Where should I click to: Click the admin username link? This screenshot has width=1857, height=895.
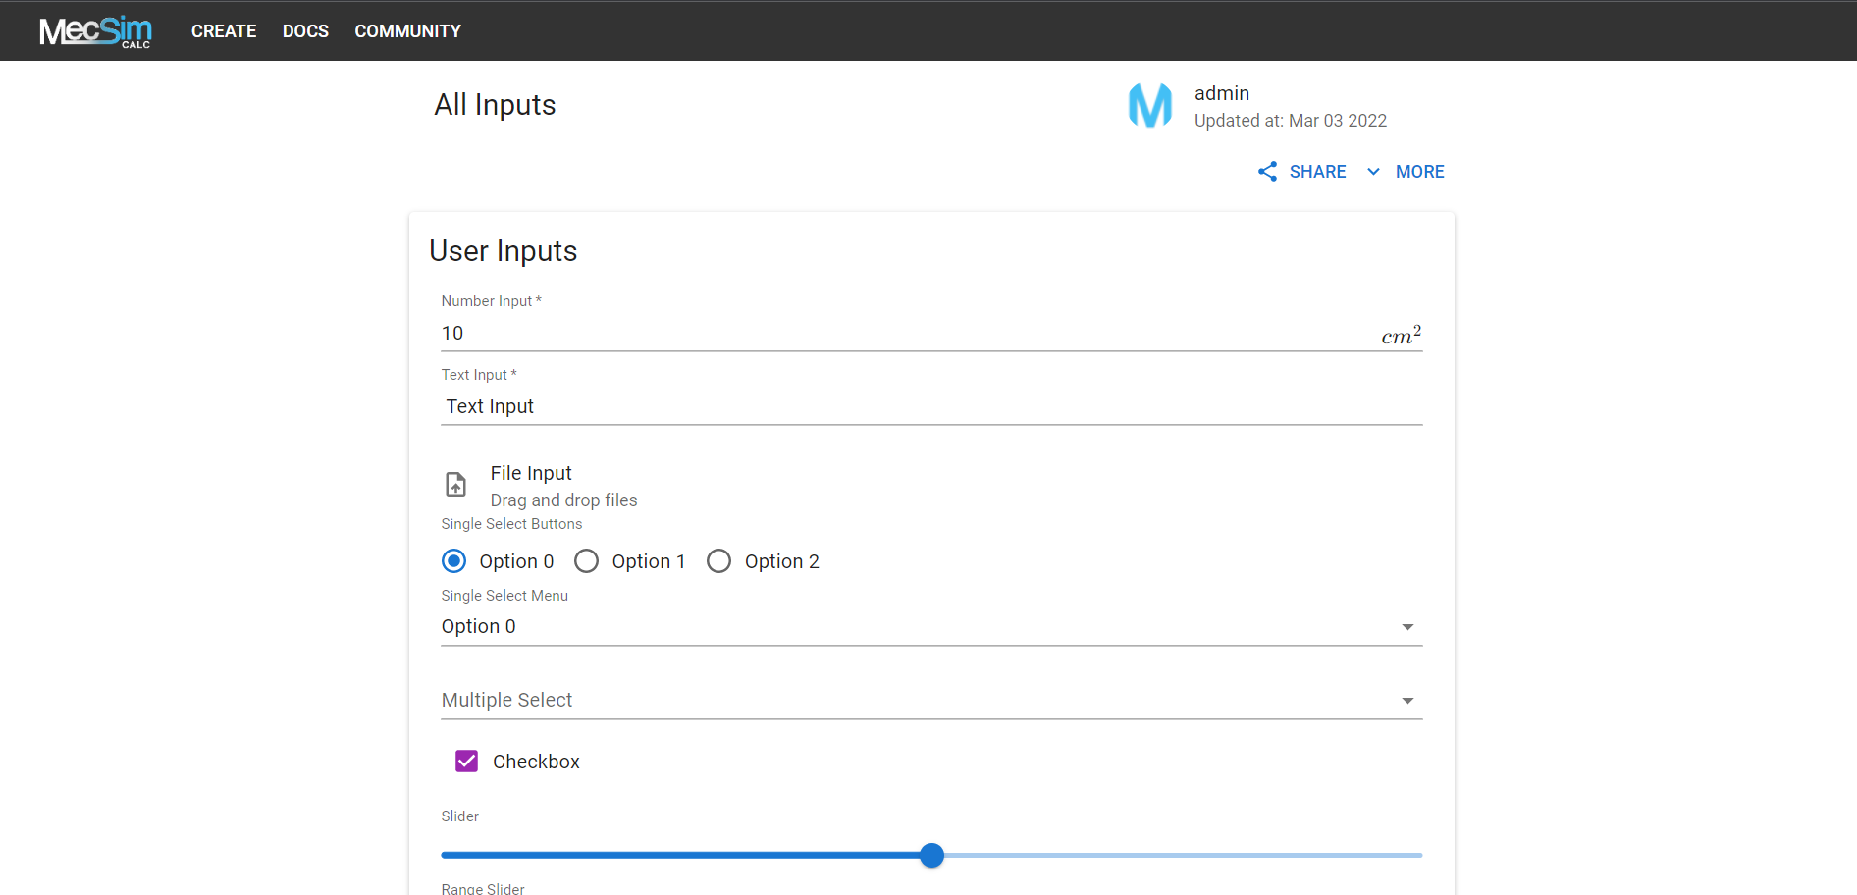[x=1222, y=93]
